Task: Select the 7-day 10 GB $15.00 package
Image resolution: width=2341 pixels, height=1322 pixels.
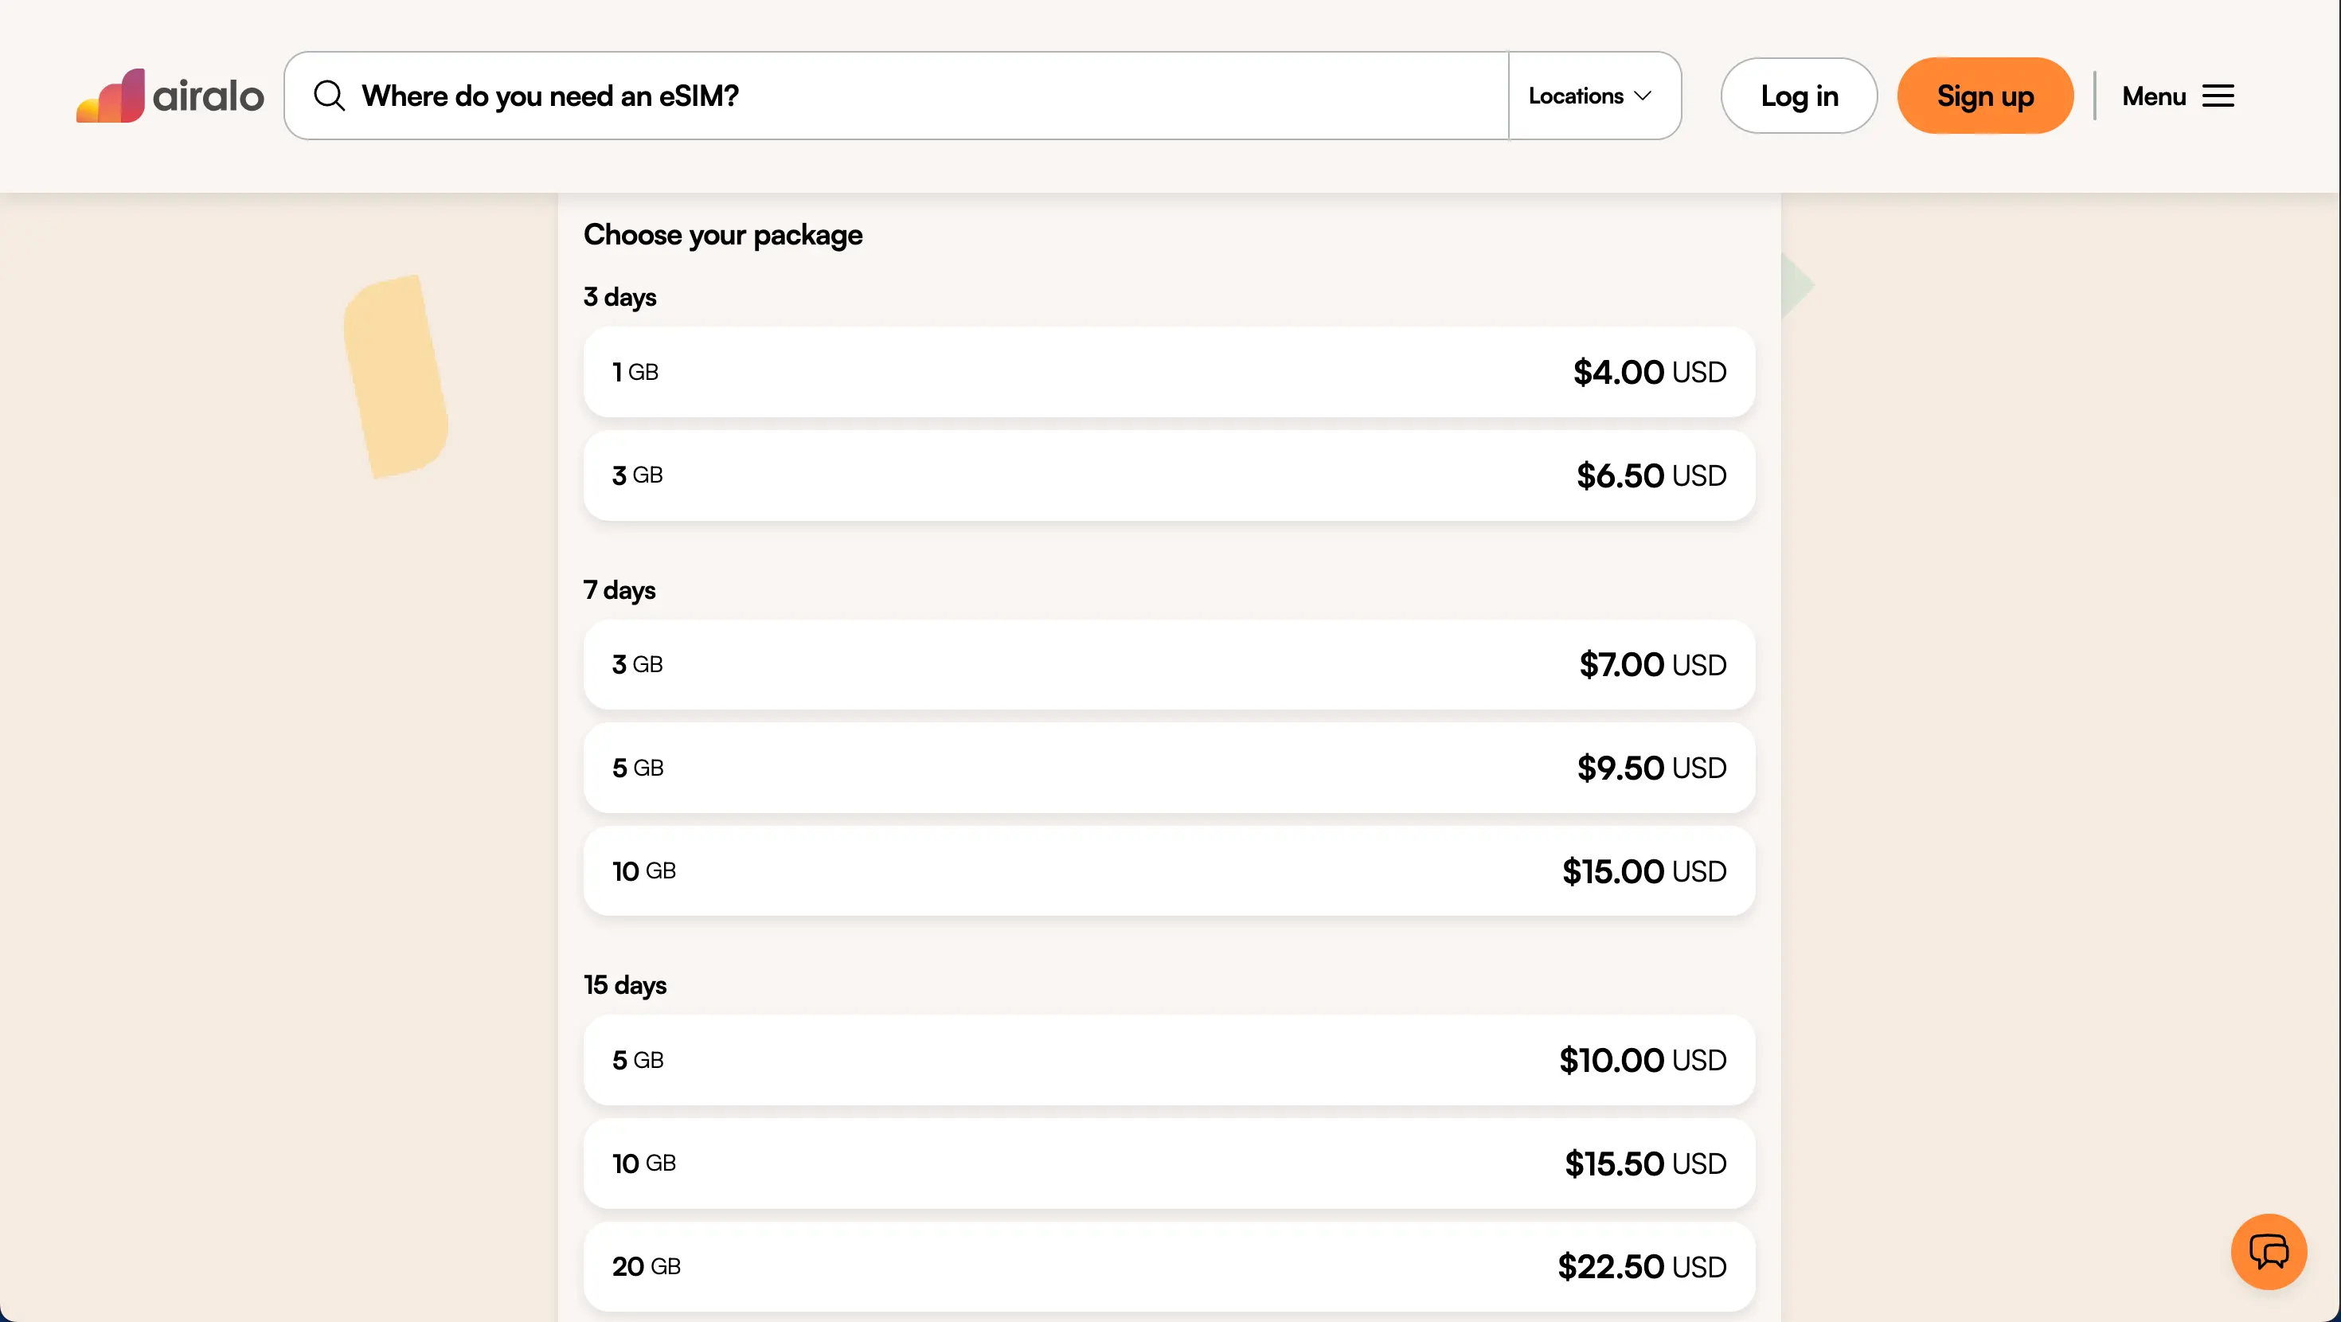Action: 1169,871
